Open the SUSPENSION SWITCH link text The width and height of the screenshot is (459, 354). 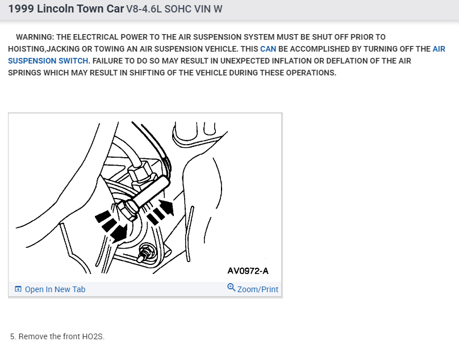pos(48,61)
